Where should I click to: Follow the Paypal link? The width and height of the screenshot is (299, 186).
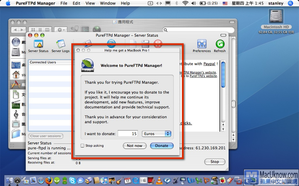coord(209,64)
